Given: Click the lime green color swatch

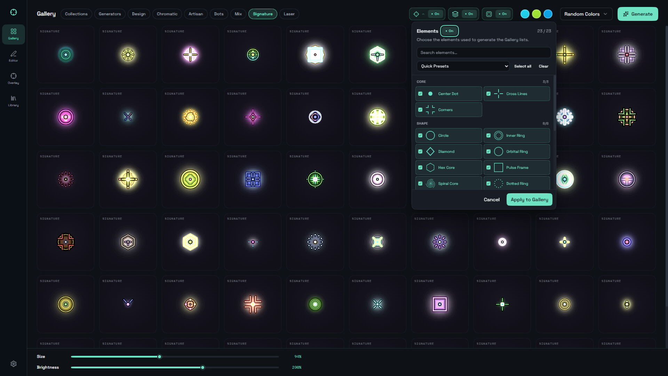Looking at the screenshot, I should click(x=536, y=14).
